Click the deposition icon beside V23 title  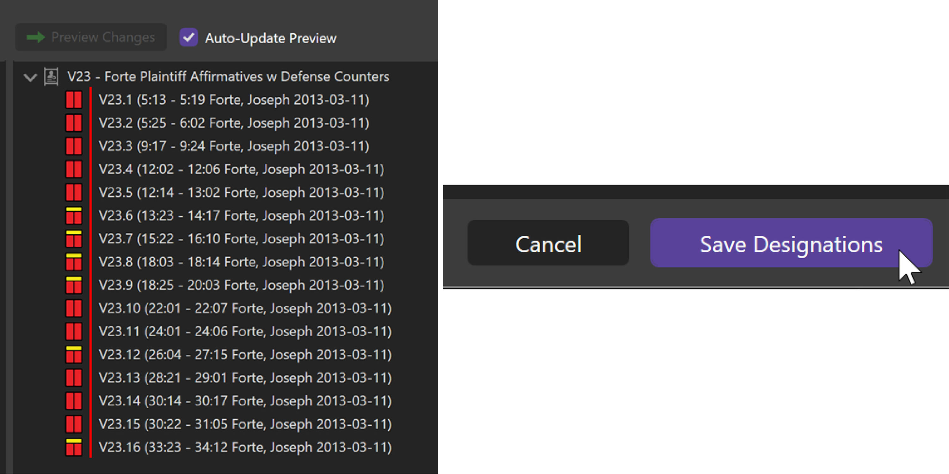[51, 76]
